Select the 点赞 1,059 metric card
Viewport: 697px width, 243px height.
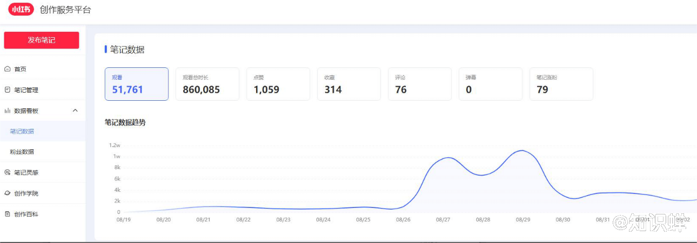pyautogui.click(x=278, y=84)
